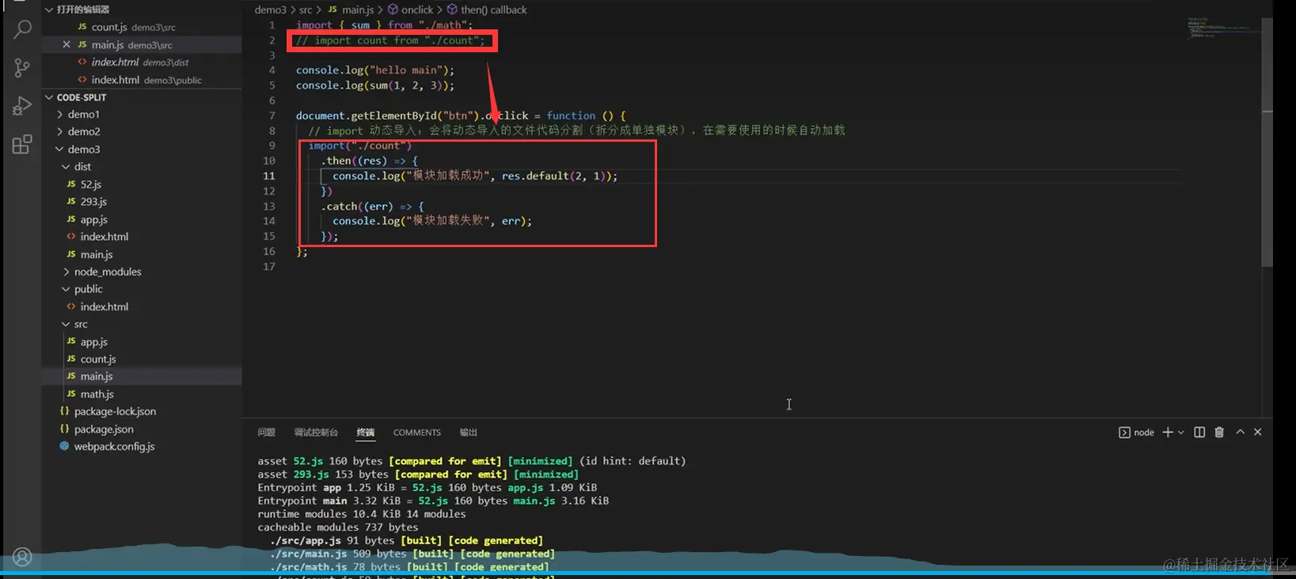This screenshot has height=579, width=1296.
Task: Open the Run and Debug view
Action: coord(22,106)
